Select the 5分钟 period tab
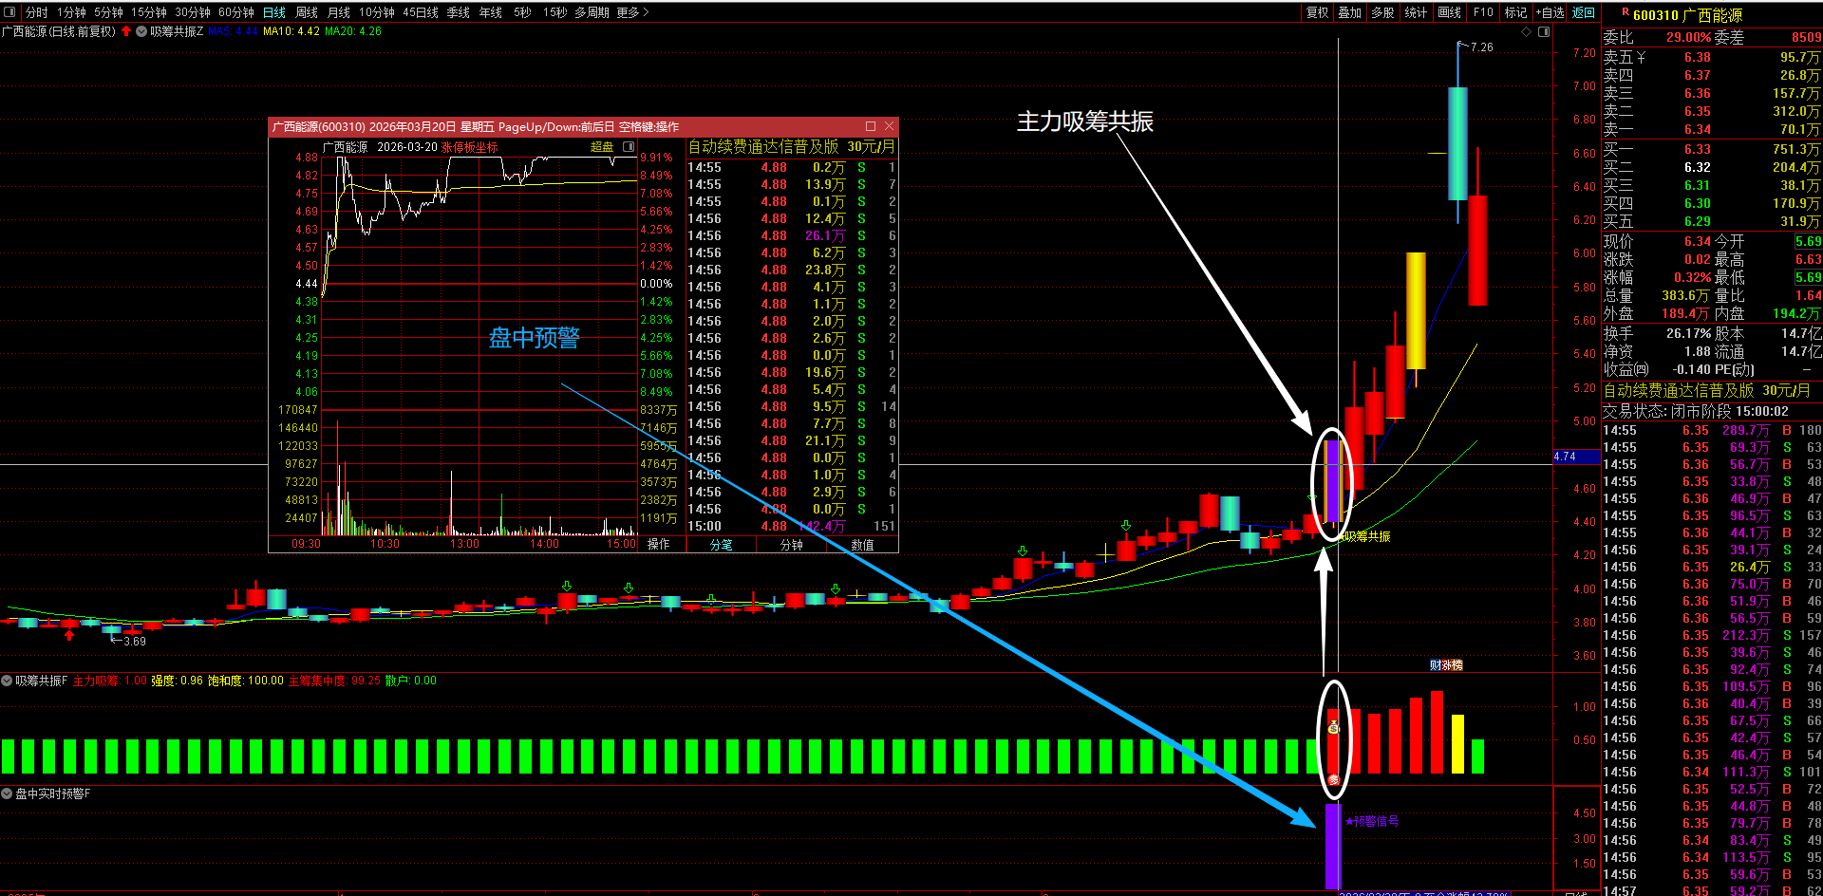 [108, 12]
